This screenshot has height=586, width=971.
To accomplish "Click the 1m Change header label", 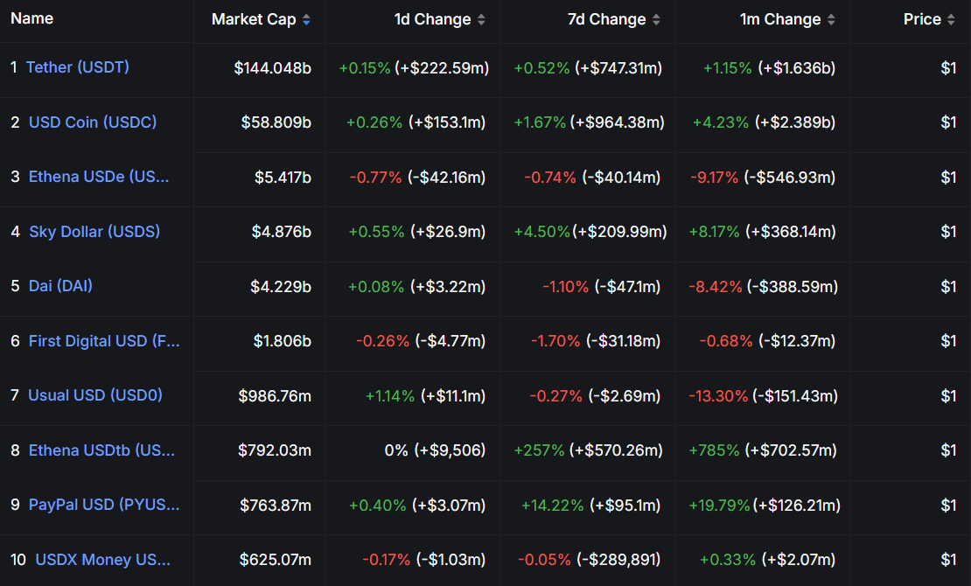I will (x=780, y=20).
